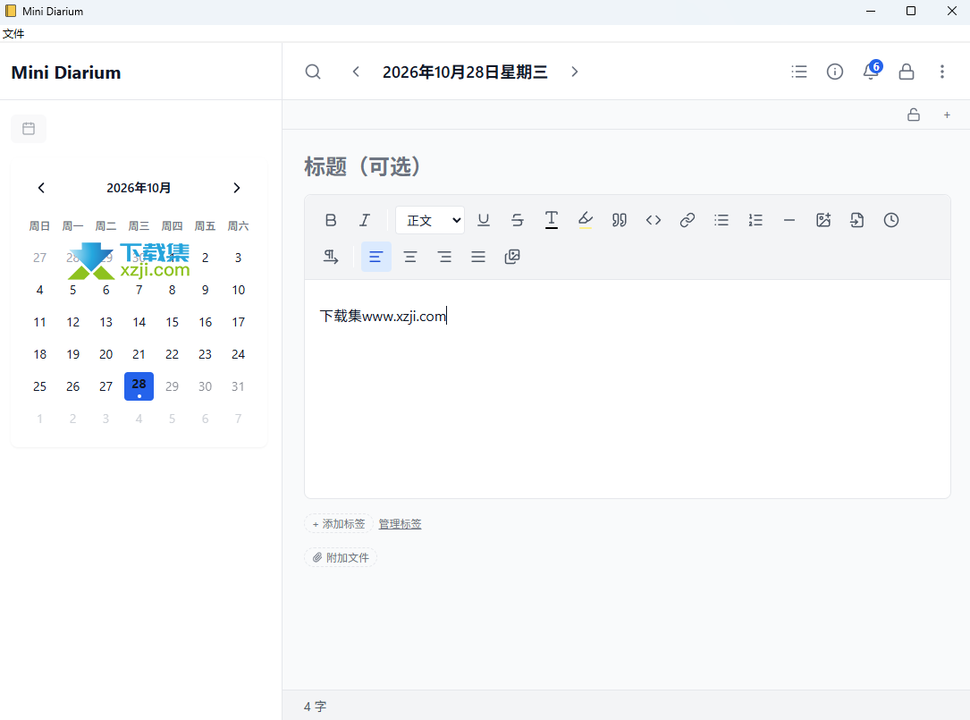Justify the text
The height and width of the screenshot is (720, 970).
tap(478, 257)
